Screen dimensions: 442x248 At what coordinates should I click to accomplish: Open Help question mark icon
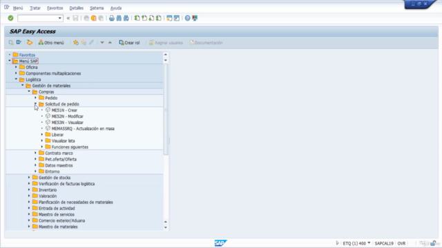(187, 19)
